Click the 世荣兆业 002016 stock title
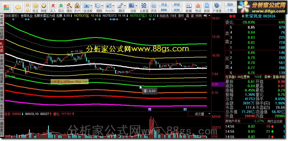This screenshot has width=288, height=141. pyautogui.click(x=260, y=16)
